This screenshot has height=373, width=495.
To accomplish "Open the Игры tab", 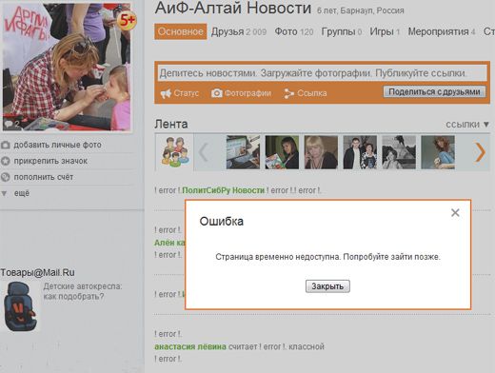I will tap(385, 31).
